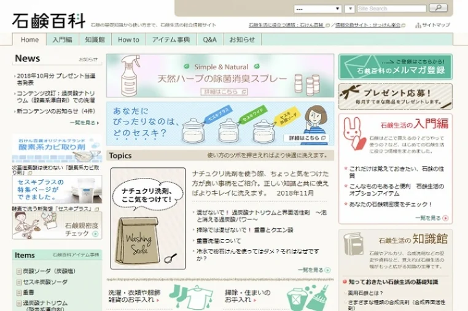Click the bucket and broom cleaning illustration
The image size is (468, 311).
tap(308, 298)
